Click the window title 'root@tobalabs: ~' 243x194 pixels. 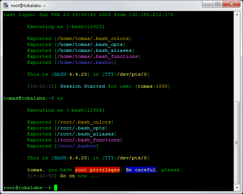coord(28,6)
